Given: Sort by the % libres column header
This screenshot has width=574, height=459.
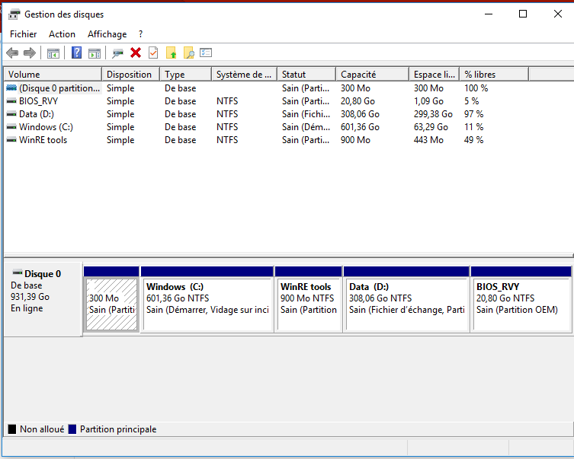Looking at the screenshot, I should point(494,74).
